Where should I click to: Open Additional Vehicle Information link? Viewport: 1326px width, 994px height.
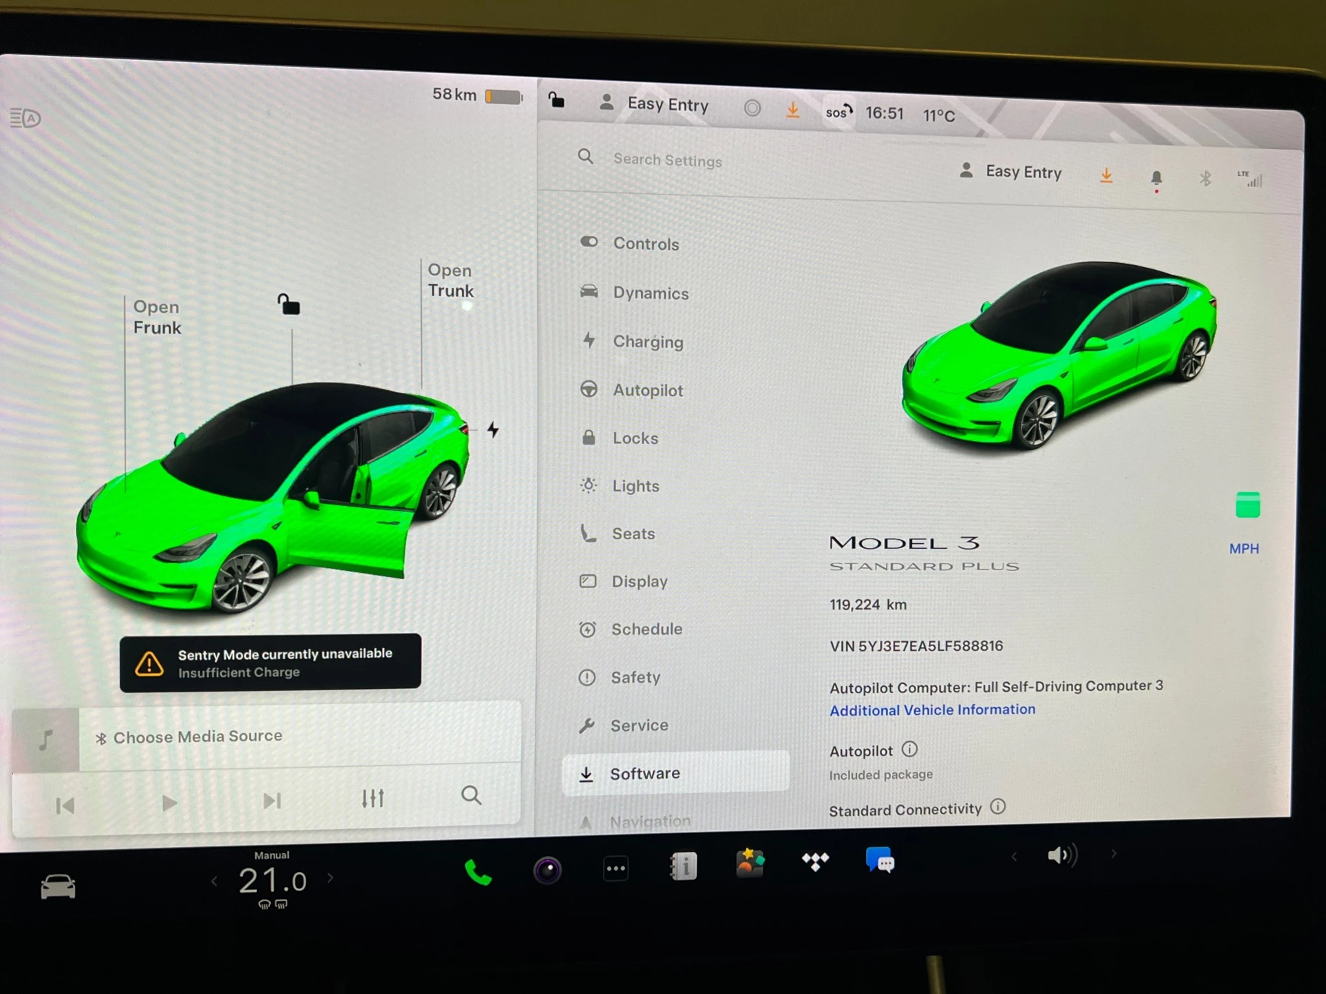(932, 710)
